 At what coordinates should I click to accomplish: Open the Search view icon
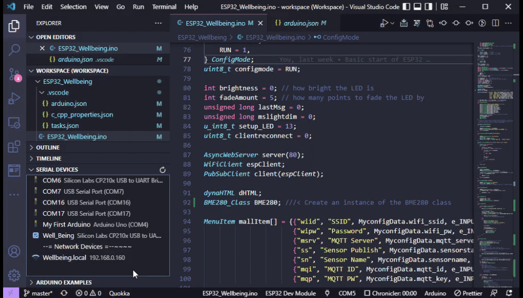coord(14,50)
